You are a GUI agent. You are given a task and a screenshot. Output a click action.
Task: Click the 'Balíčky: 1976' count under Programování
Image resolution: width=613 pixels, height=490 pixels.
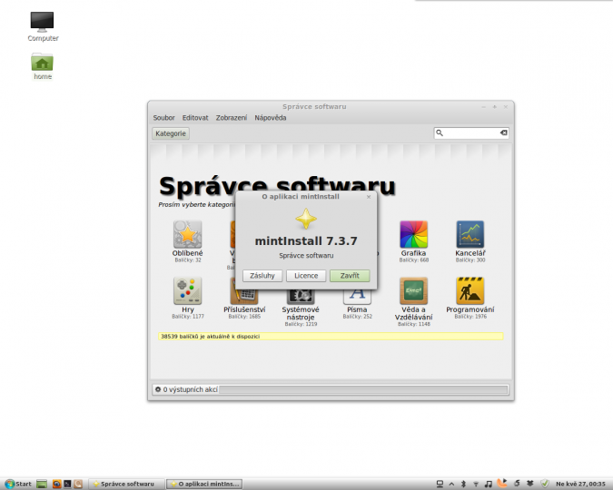(470, 316)
